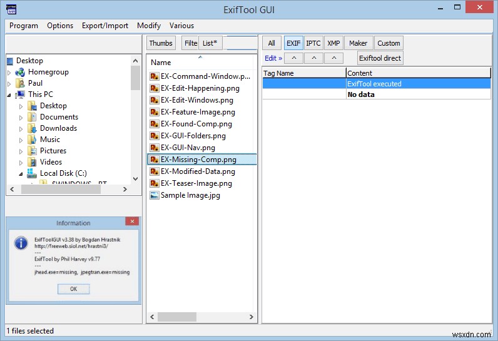Open the Various menu
The width and height of the screenshot is (498, 341).
[181, 26]
